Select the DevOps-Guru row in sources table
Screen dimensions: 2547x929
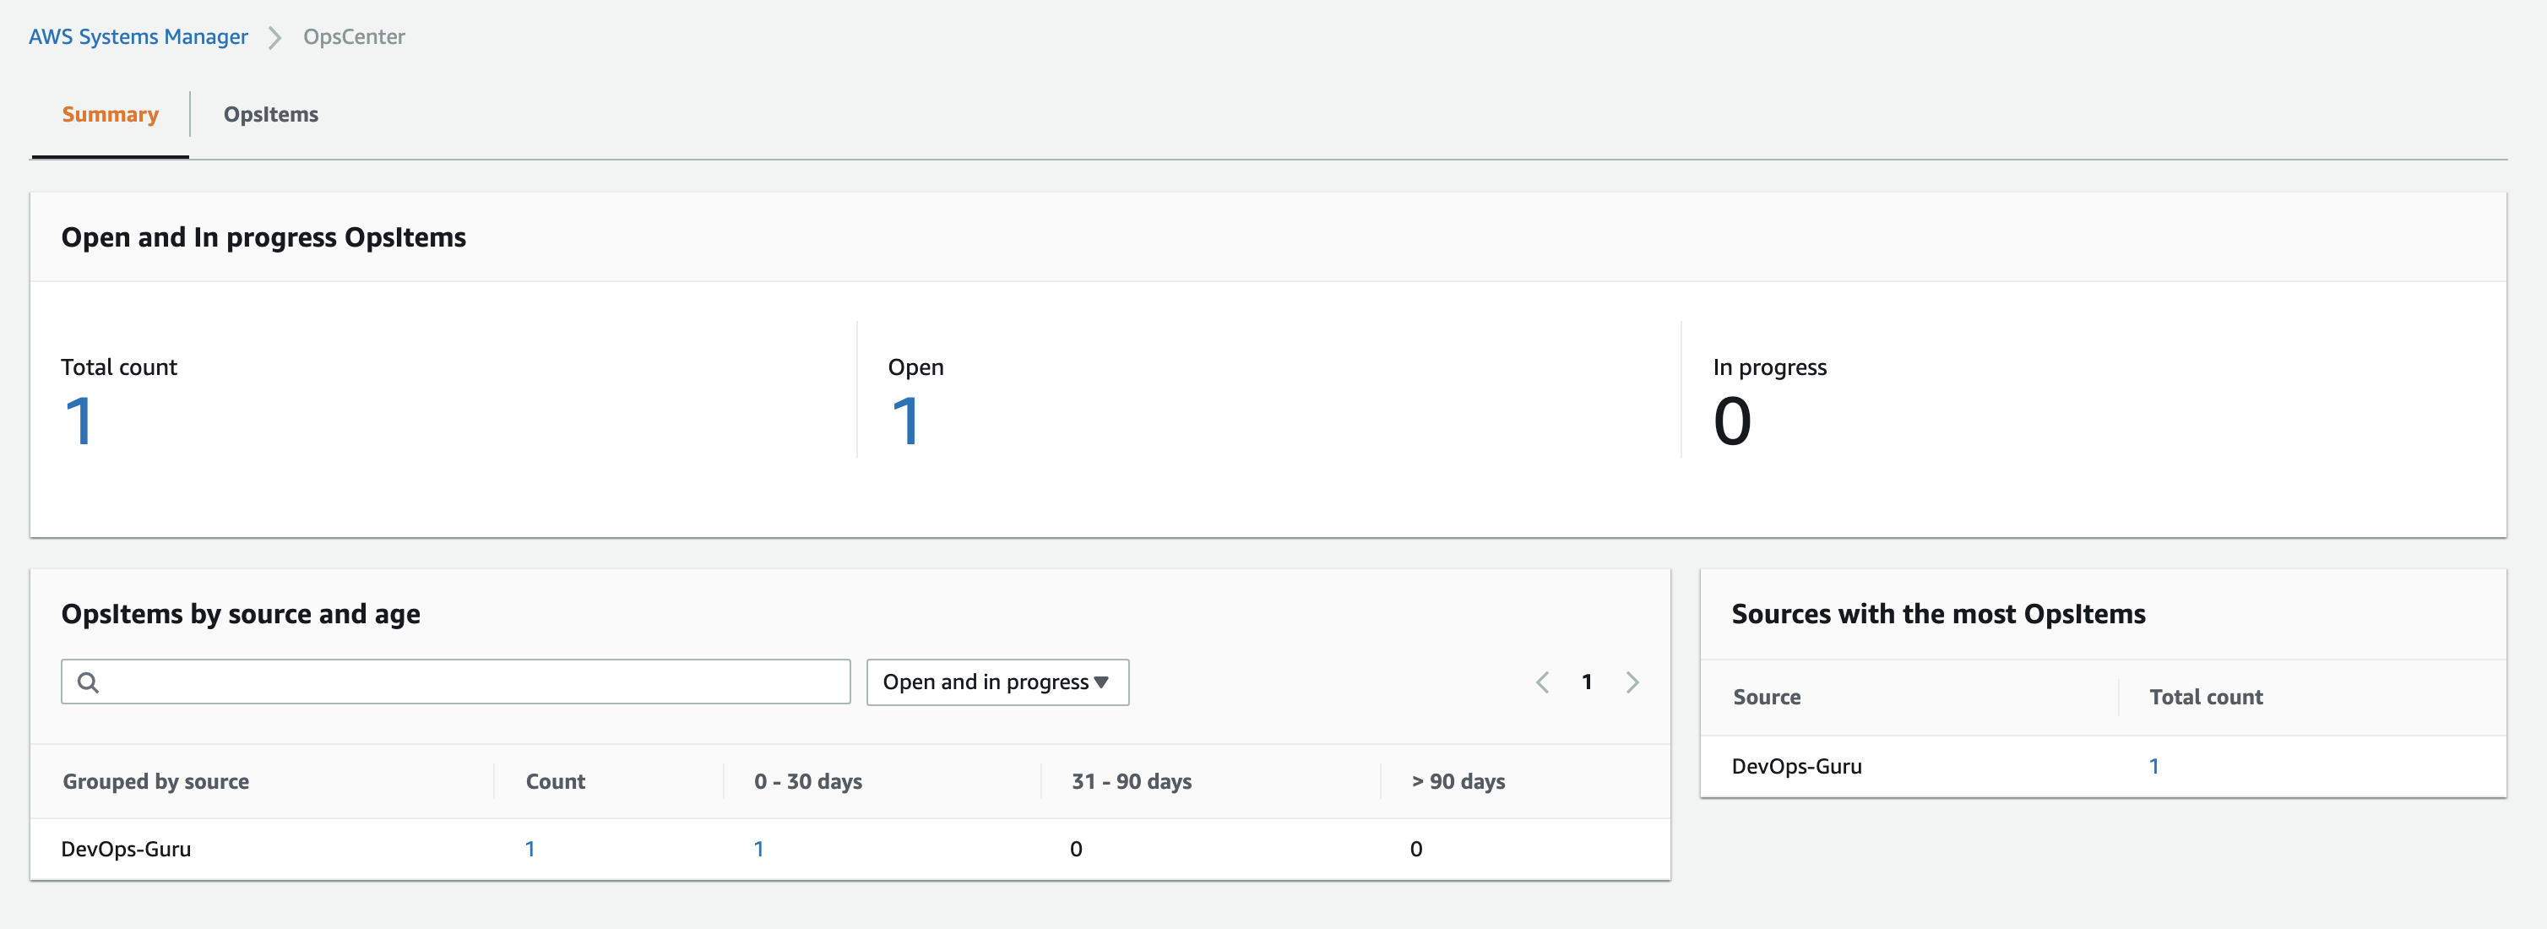click(x=1796, y=766)
